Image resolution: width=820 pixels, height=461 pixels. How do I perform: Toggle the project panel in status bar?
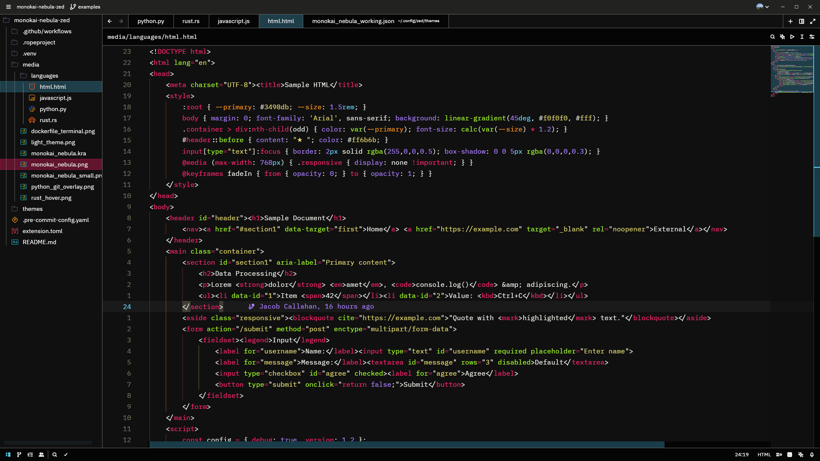(8, 455)
